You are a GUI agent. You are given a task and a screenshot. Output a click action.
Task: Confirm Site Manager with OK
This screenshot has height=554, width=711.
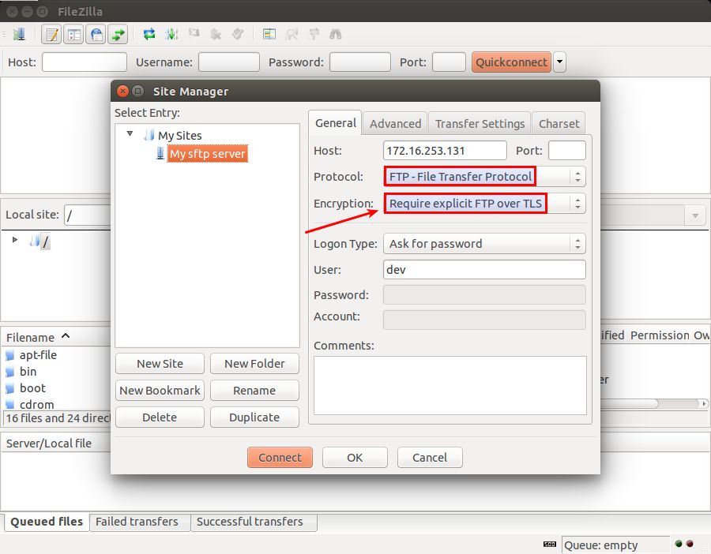point(355,458)
